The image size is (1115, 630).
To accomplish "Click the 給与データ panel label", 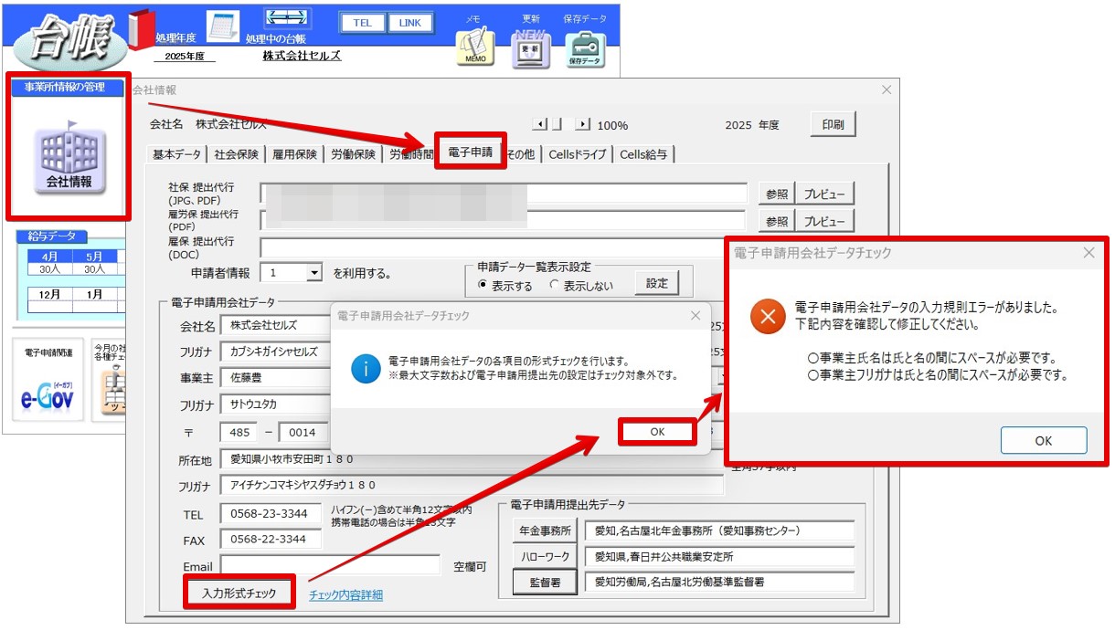I will coord(52,236).
